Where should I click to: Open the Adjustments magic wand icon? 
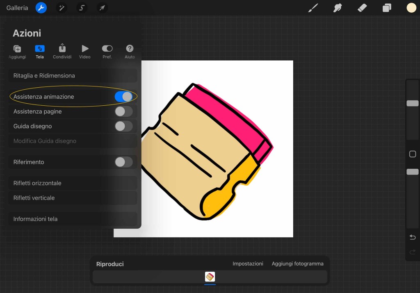(x=62, y=8)
